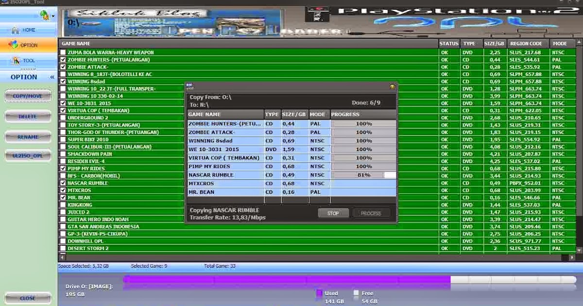The height and width of the screenshot is (306, 583).
Task: Tick the KINGKONG game checkbox
Action: pyautogui.click(x=63, y=205)
